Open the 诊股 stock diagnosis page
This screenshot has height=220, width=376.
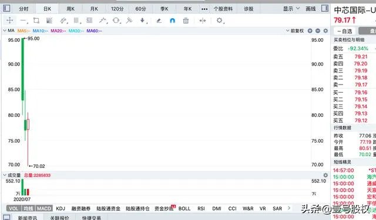point(249,9)
